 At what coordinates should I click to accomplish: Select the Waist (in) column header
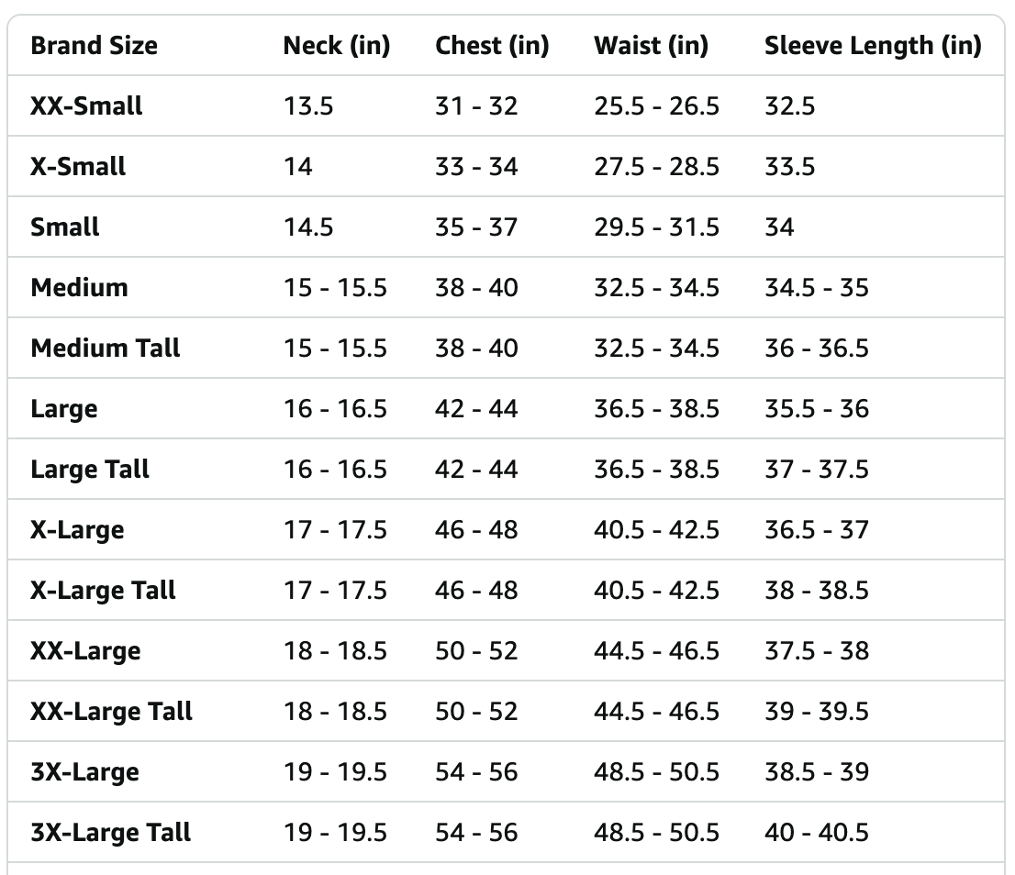click(x=652, y=45)
